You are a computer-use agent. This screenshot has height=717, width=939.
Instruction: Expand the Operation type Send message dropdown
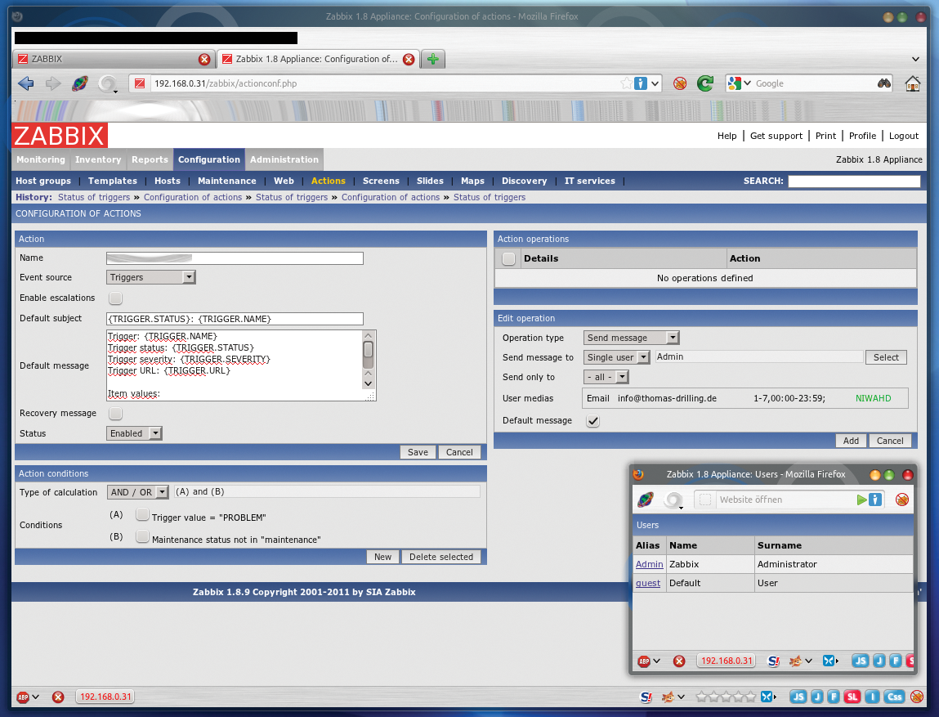click(632, 338)
